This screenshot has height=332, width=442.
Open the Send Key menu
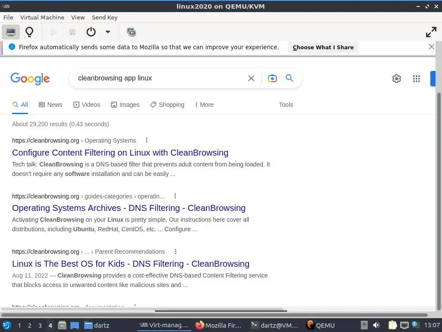(104, 17)
